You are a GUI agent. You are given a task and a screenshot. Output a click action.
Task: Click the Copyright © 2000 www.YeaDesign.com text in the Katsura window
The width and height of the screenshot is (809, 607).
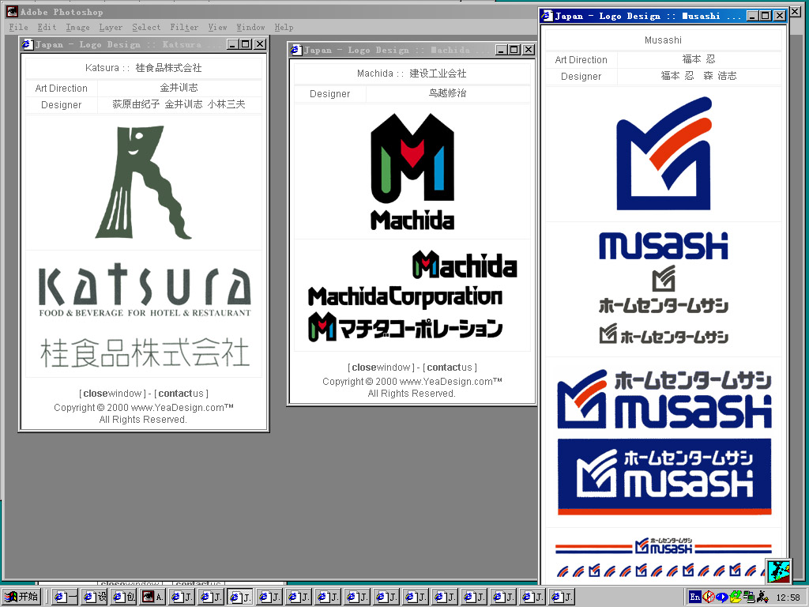tap(144, 407)
